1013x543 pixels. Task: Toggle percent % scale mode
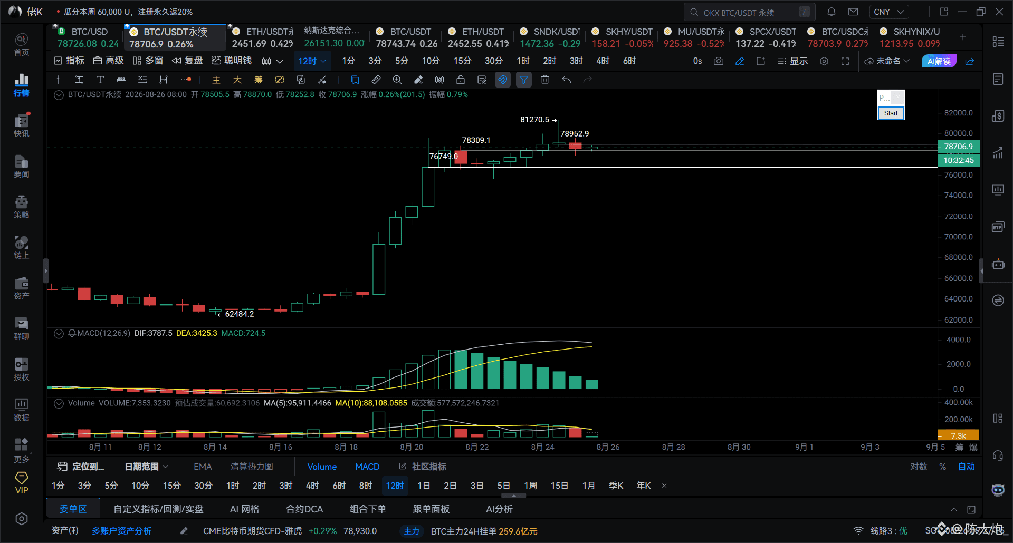pos(943,467)
